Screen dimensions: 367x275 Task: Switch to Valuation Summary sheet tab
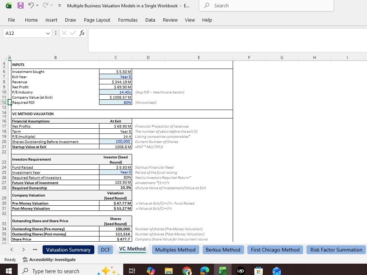point(68,250)
